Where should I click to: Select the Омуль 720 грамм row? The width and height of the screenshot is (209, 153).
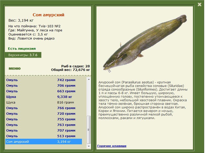click(44, 114)
